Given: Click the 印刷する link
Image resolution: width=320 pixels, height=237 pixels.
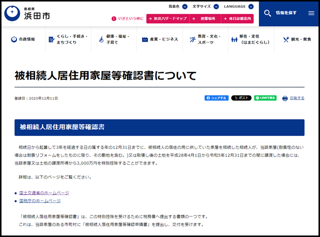Looking at the screenshot, I should (297, 98).
